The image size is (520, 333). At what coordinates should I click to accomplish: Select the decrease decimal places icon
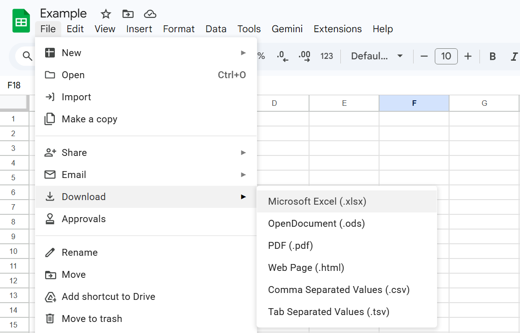281,56
